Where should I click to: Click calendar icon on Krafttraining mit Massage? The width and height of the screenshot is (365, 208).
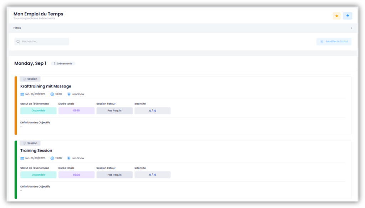point(22,94)
